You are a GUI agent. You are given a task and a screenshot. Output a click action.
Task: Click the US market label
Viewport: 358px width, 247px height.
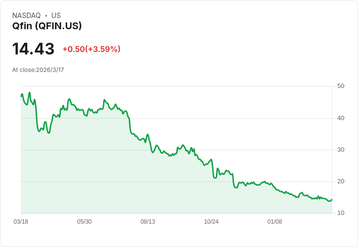[x=56, y=16]
